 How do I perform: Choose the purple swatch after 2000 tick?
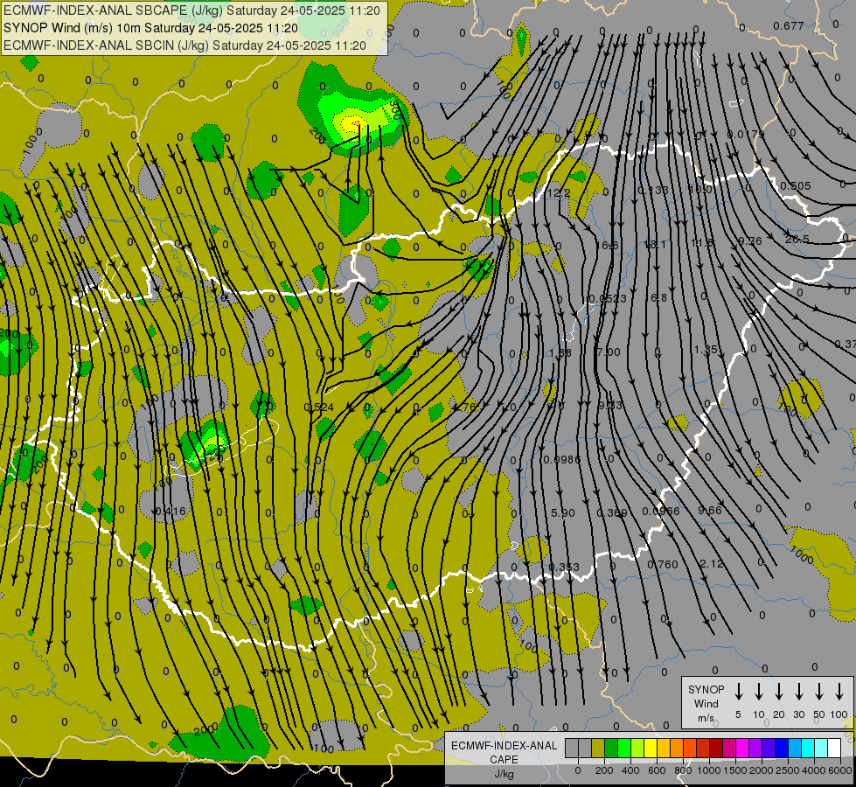[755, 748]
